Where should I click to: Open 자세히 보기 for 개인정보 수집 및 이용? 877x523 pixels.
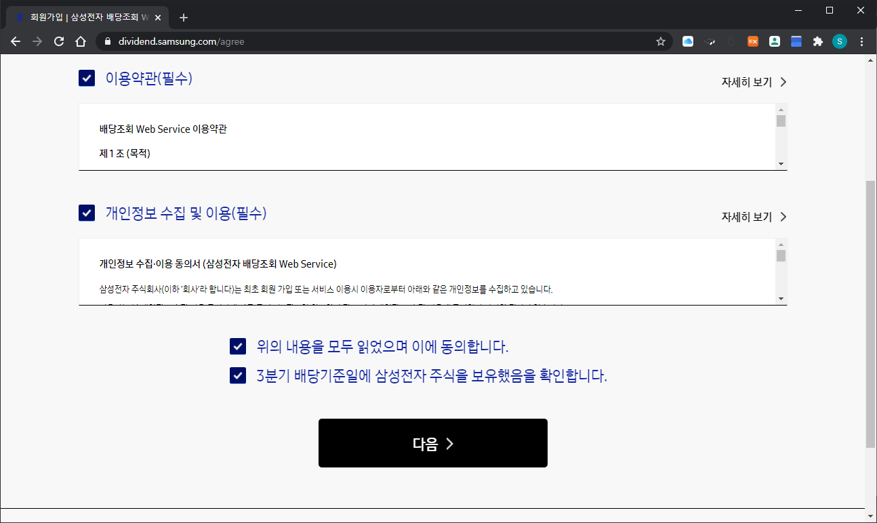click(754, 217)
